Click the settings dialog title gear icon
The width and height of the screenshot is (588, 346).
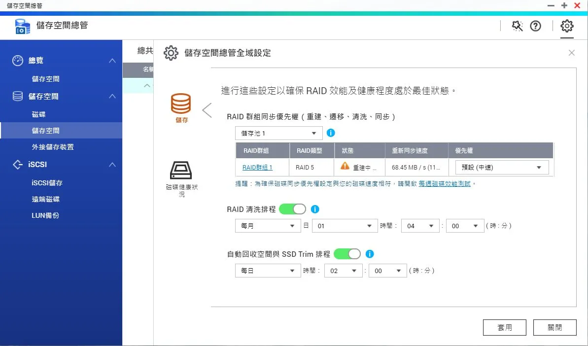(x=171, y=53)
